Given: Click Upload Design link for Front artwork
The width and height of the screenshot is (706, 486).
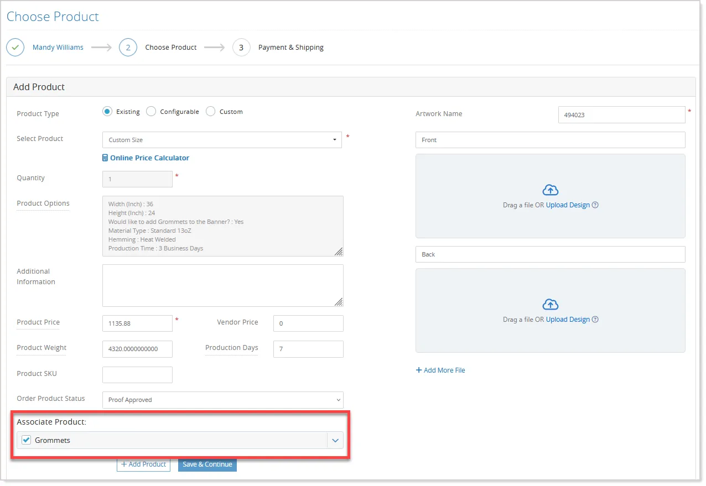Looking at the screenshot, I should coord(568,205).
